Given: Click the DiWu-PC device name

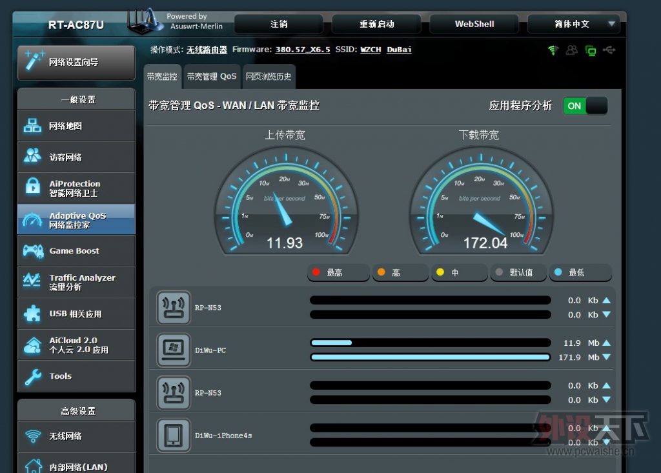Looking at the screenshot, I should coord(210,350).
